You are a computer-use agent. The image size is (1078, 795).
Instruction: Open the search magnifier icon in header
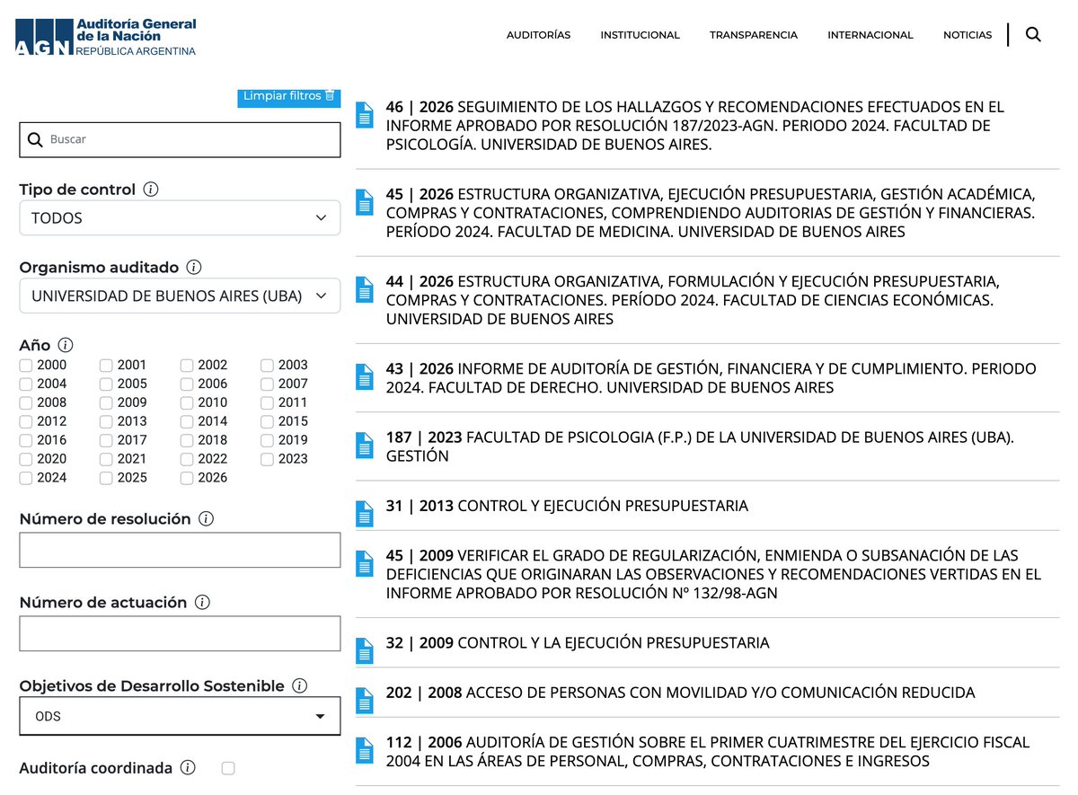point(1033,35)
